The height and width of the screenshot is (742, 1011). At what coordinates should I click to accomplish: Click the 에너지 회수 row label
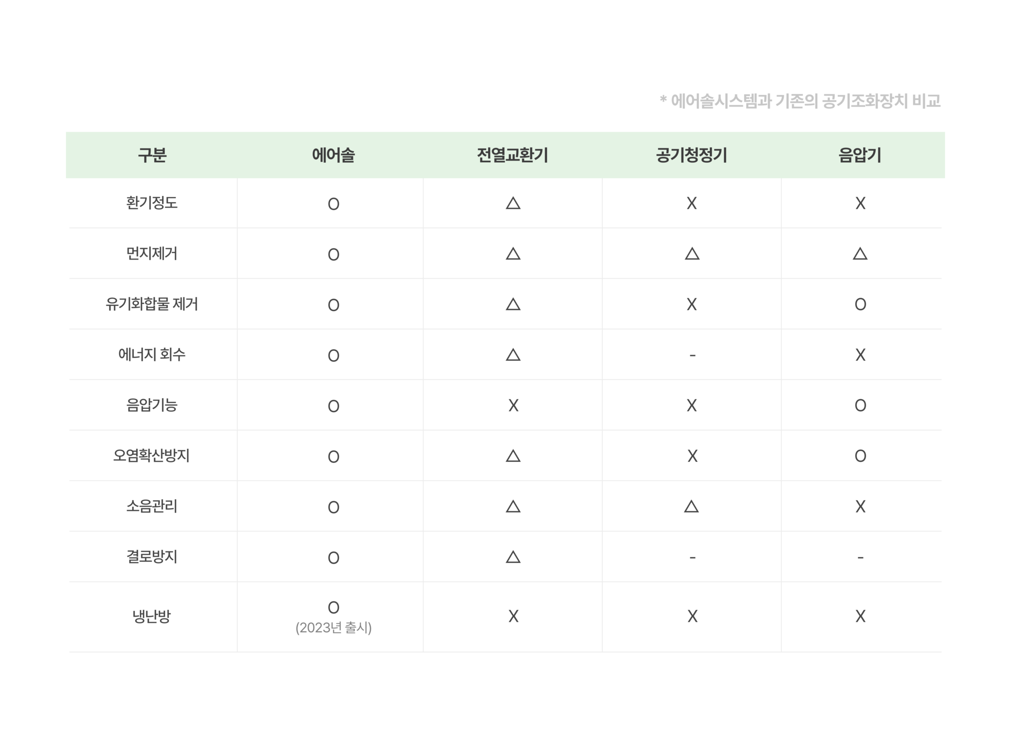(x=152, y=354)
